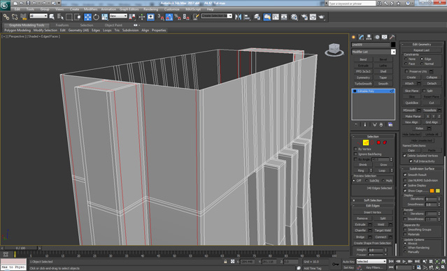Open the Display command panel tab
The width and height of the screenshot is (447, 271).
[385, 37]
